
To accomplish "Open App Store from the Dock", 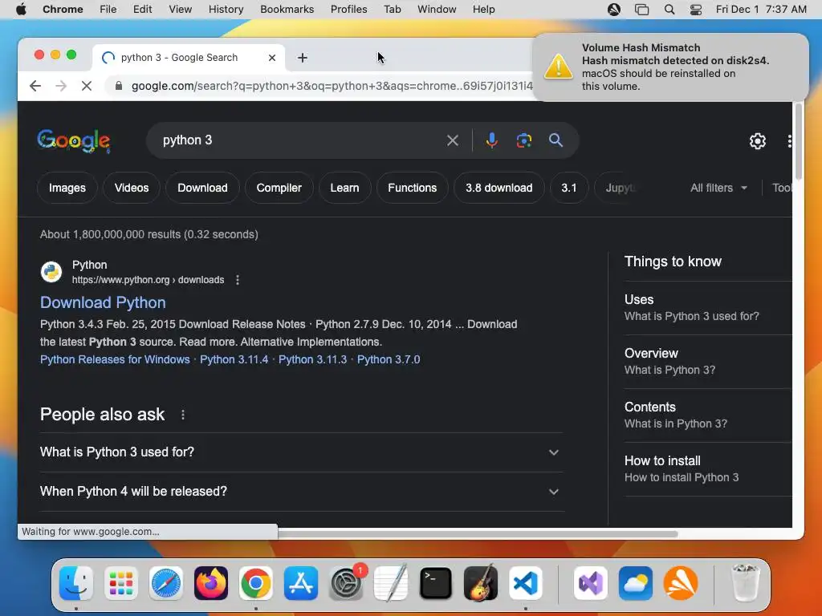I will pos(301,583).
